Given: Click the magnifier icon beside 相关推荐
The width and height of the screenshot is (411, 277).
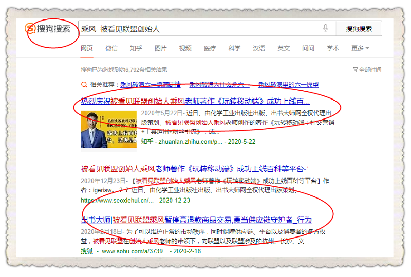Looking at the screenshot, I should coord(84,85).
